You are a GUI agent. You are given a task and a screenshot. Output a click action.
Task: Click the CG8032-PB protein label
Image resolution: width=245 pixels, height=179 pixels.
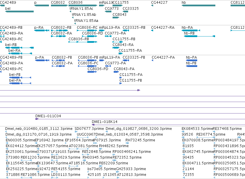[x=62, y=57]
